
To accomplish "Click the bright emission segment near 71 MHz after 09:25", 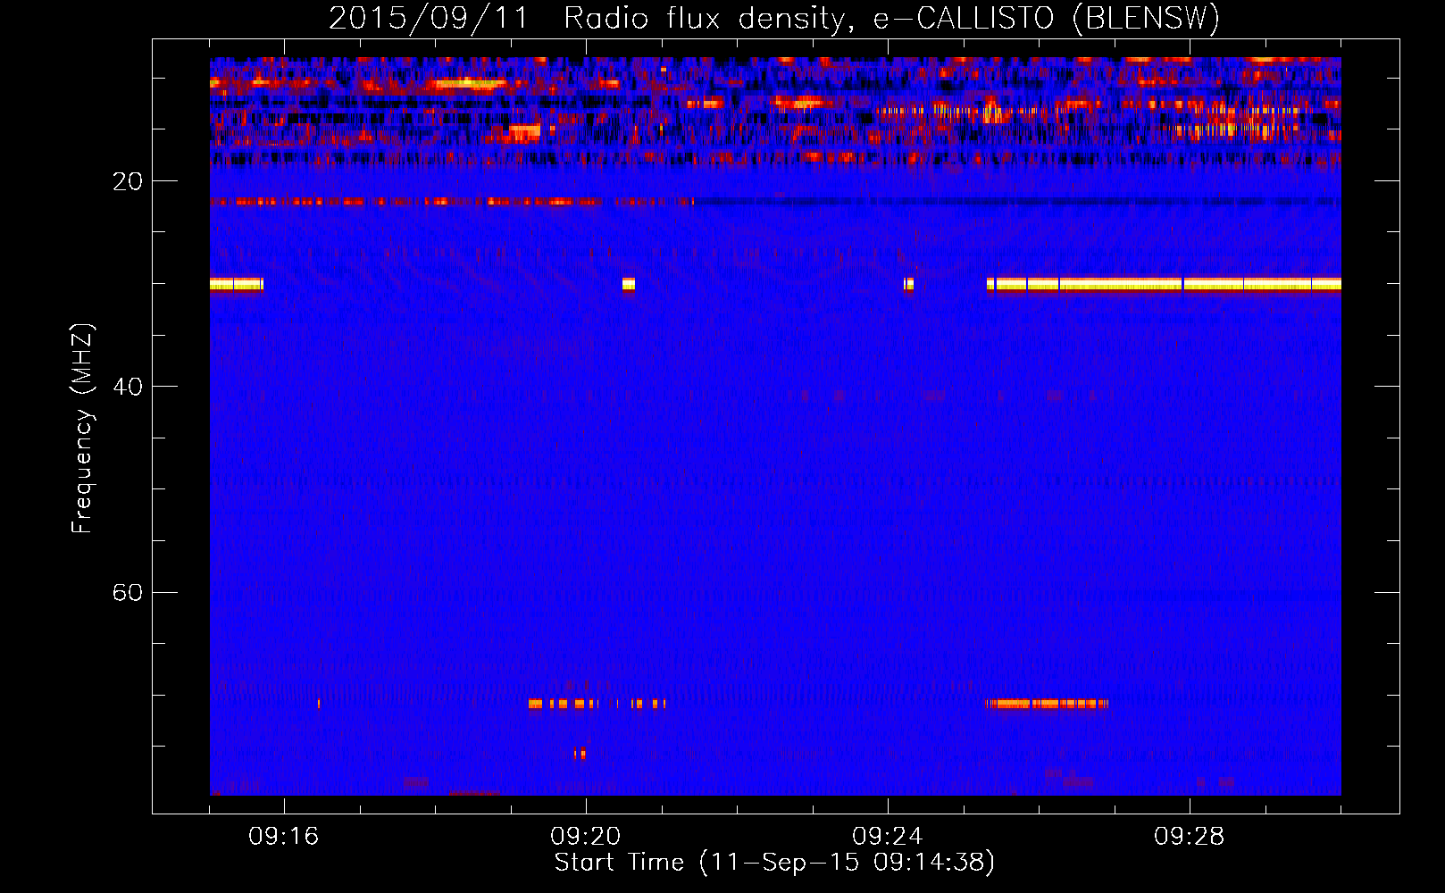I will point(1048,704).
